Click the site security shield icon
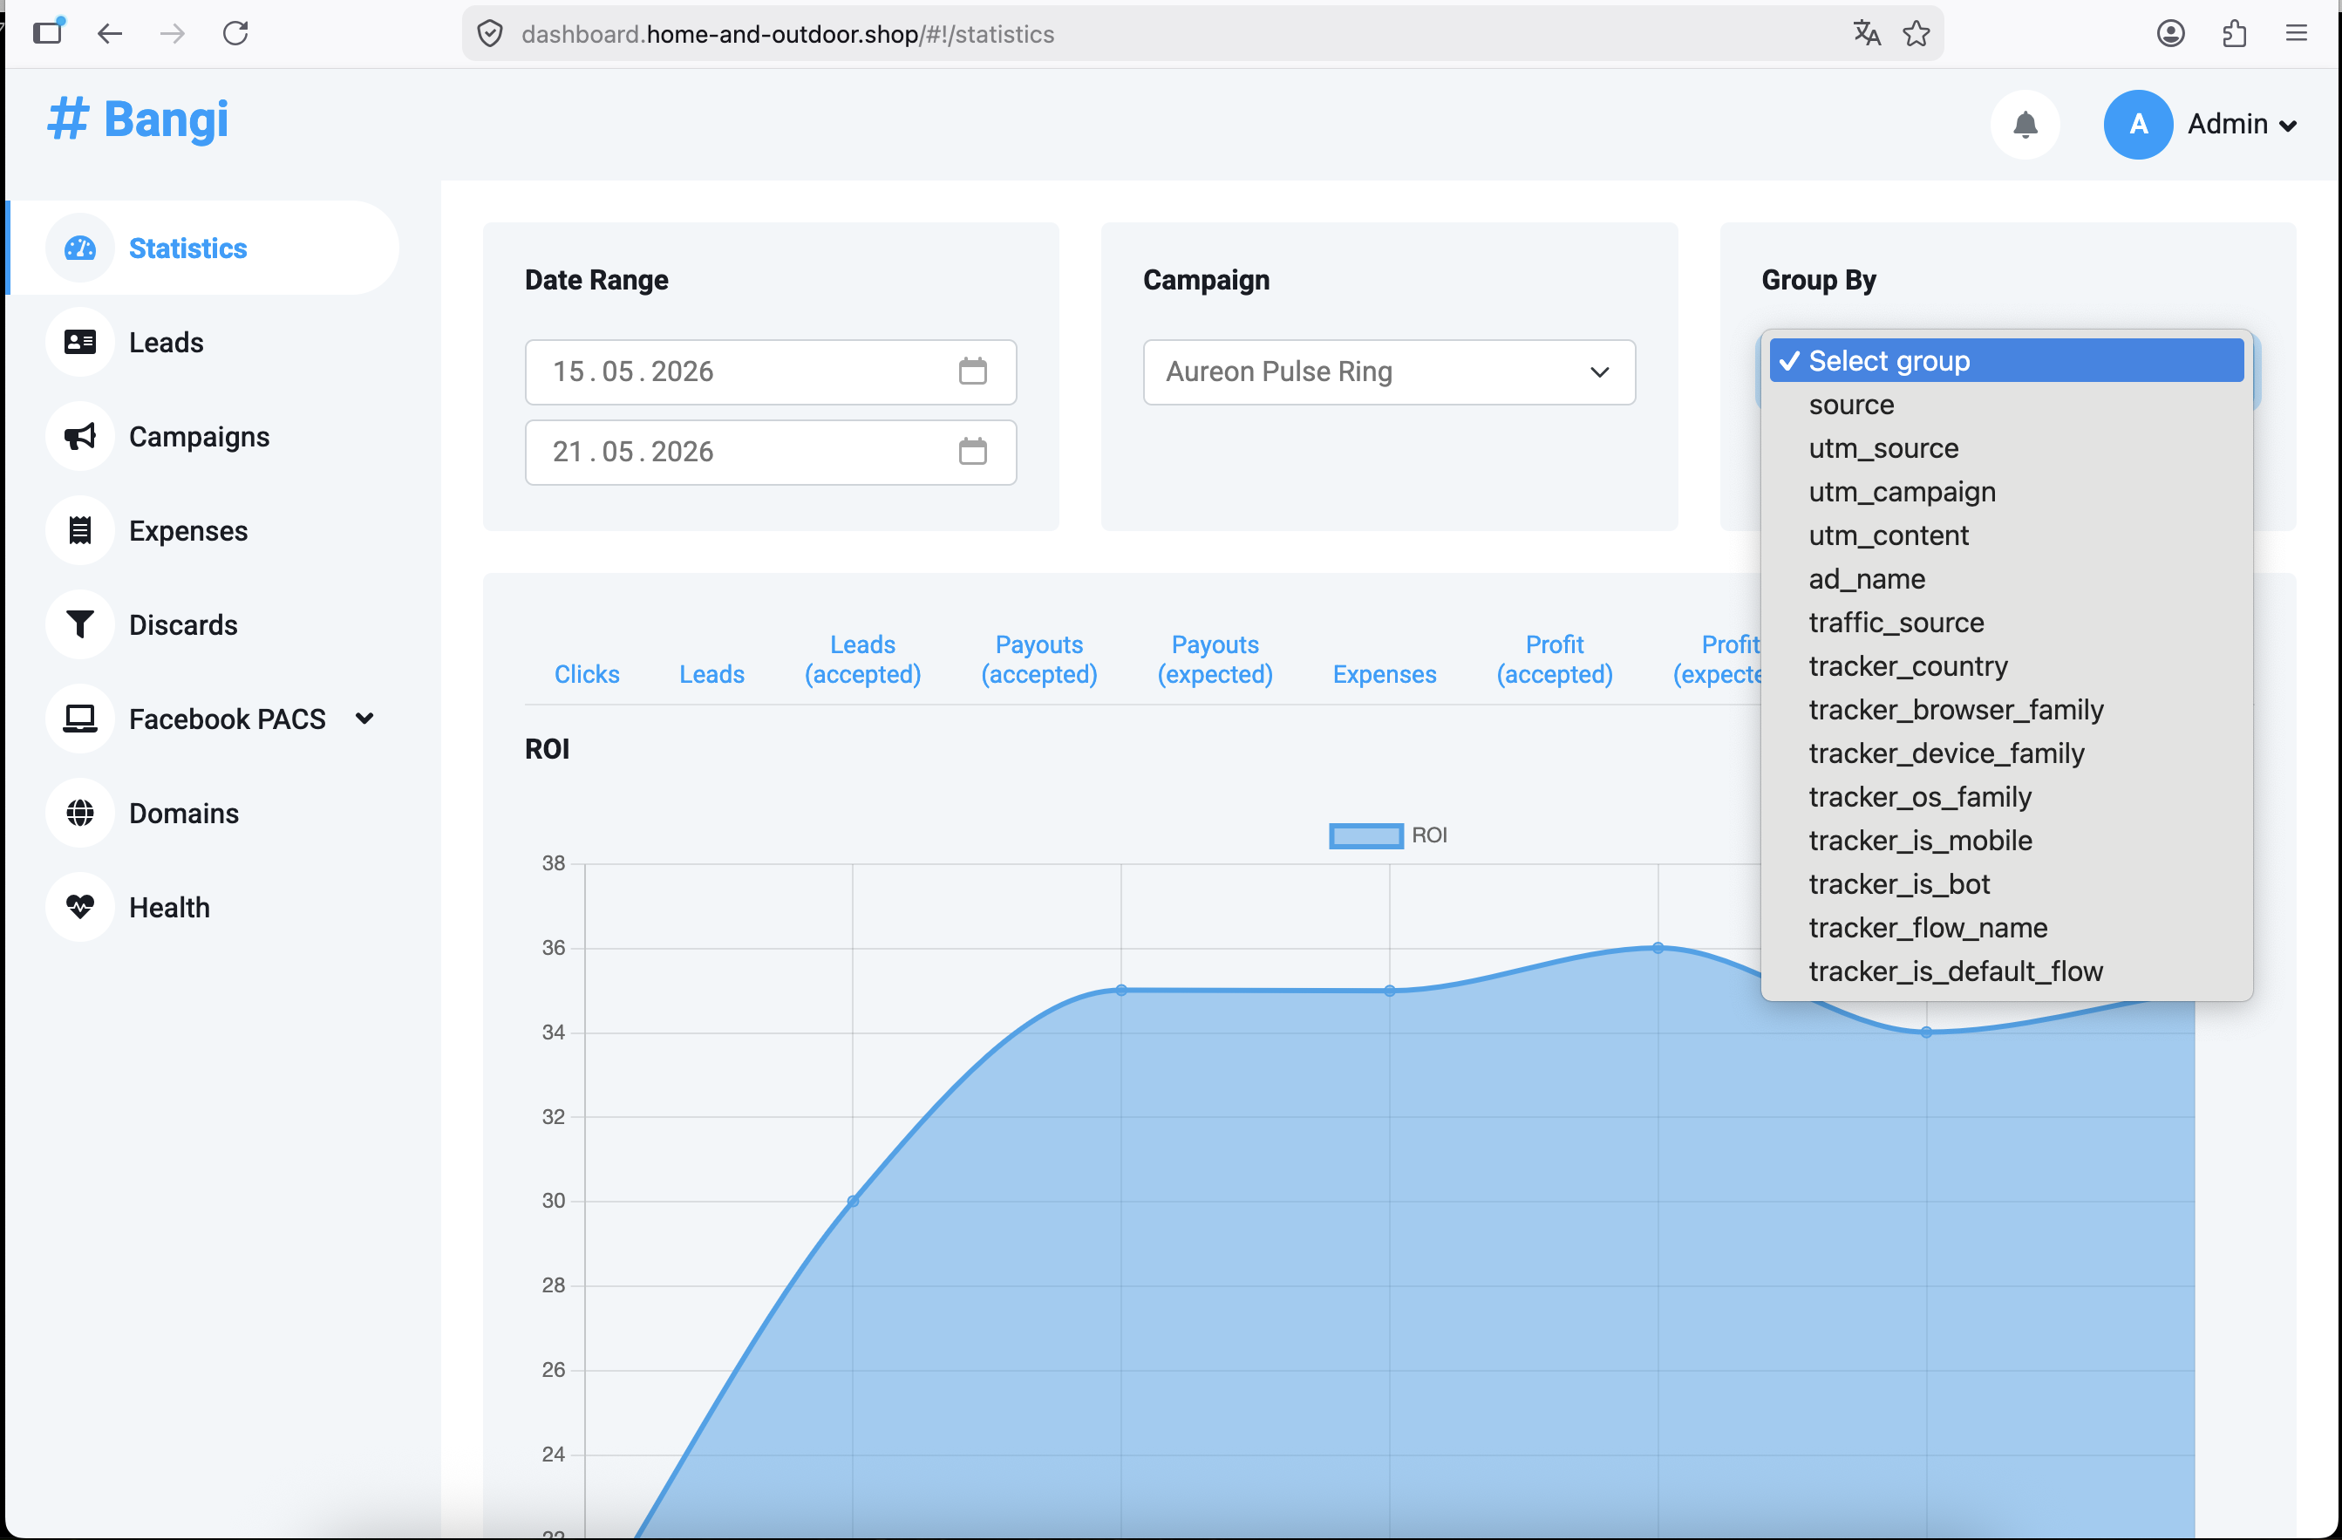Screen dimensions: 2342x1540 tap(490, 33)
